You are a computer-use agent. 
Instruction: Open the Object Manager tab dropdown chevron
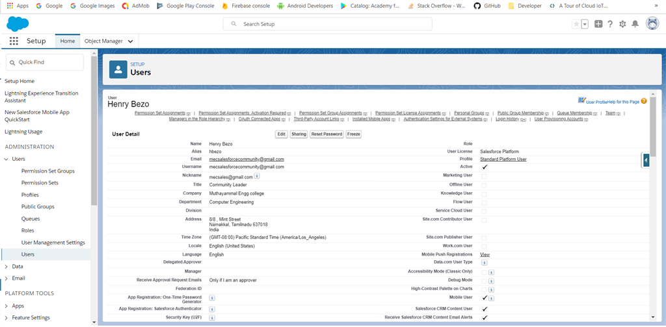pos(130,42)
